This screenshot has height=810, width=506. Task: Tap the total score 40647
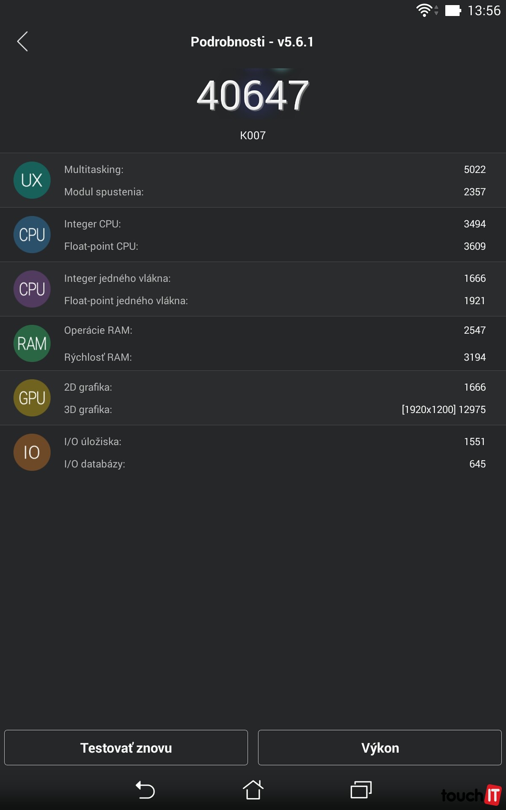pyautogui.click(x=253, y=95)
